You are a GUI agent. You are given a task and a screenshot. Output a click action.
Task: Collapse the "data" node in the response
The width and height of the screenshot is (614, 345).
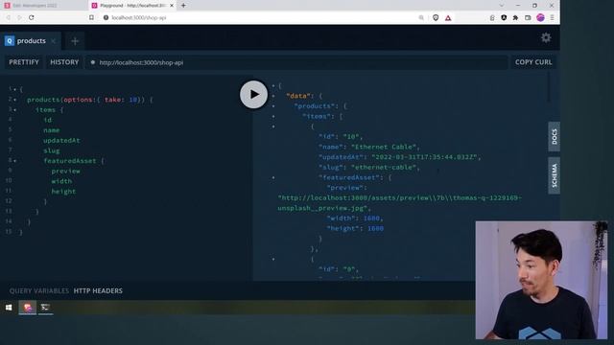click(x=273, y=96)
